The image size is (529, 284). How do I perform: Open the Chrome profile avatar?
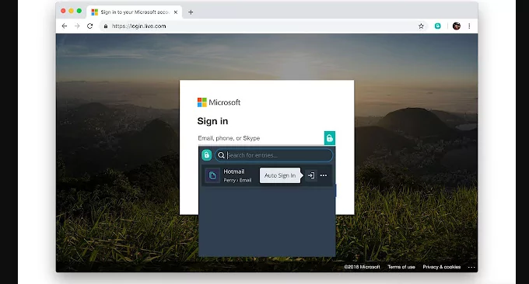point(457,26)
